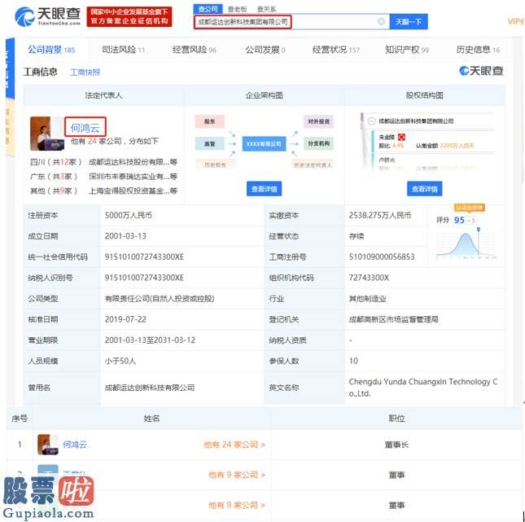525x522 pixels.
Task: Select paid-in capital value 2538.275万人民币
Action: coord(379,216)
